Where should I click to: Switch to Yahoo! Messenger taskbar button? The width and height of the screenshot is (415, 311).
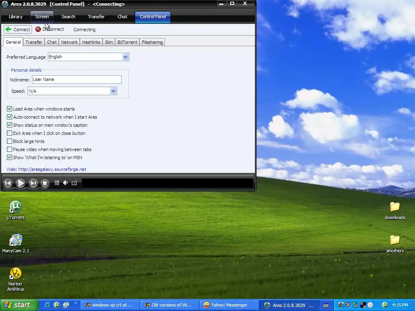pos(229,305)
